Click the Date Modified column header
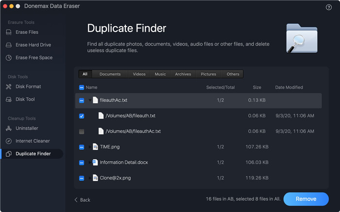340x212 pixels. click(x=289, y=87)
